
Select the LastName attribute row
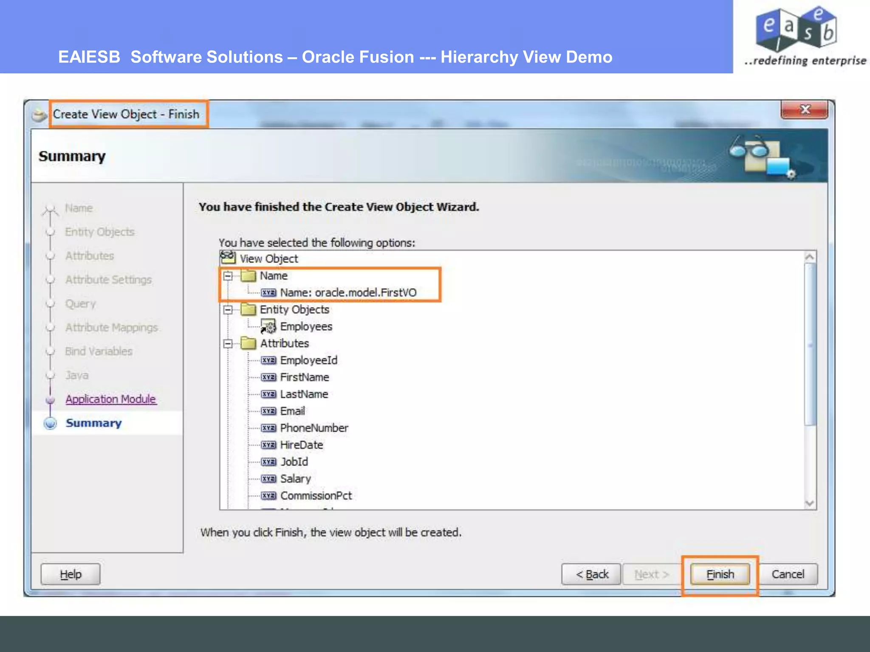point(295,394)
